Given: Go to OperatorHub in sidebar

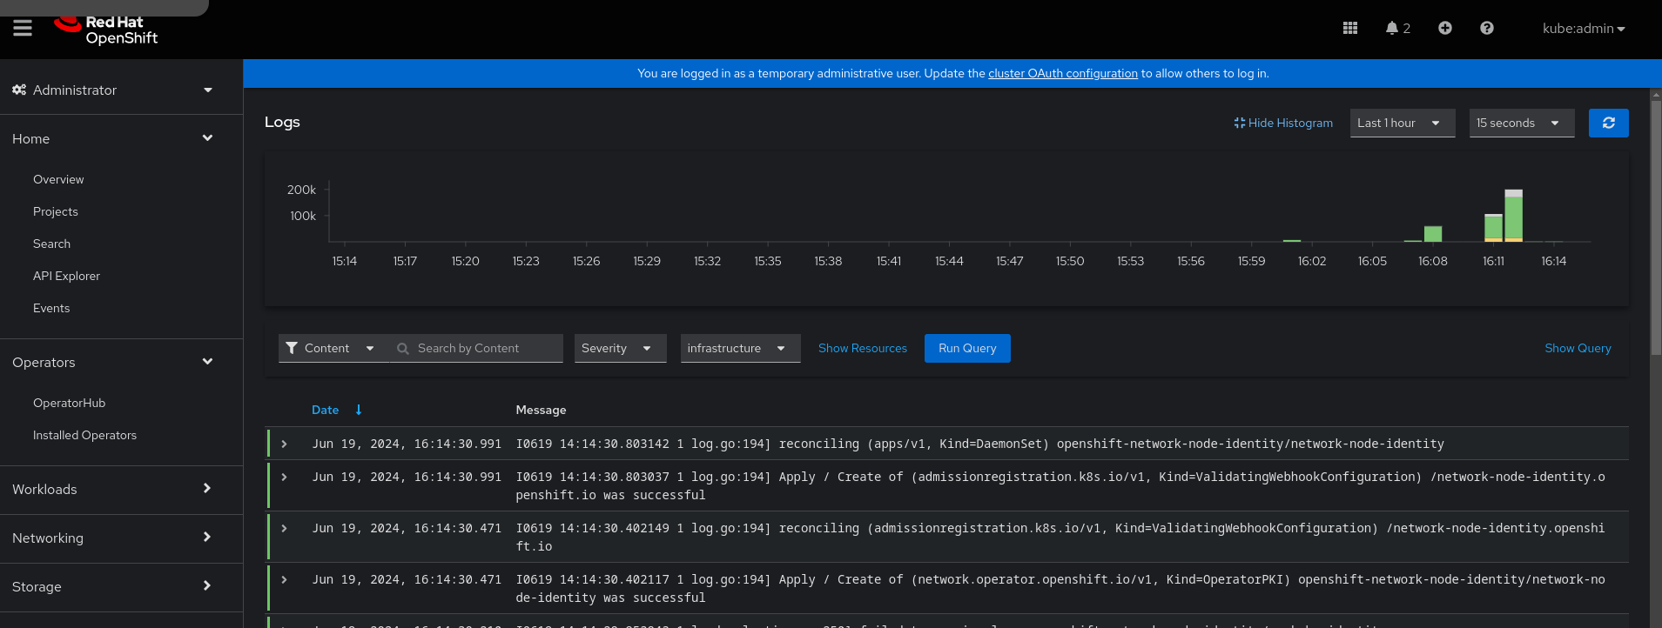Looking at the screenshot, I should pyautogui.click(x=69, y=404).
